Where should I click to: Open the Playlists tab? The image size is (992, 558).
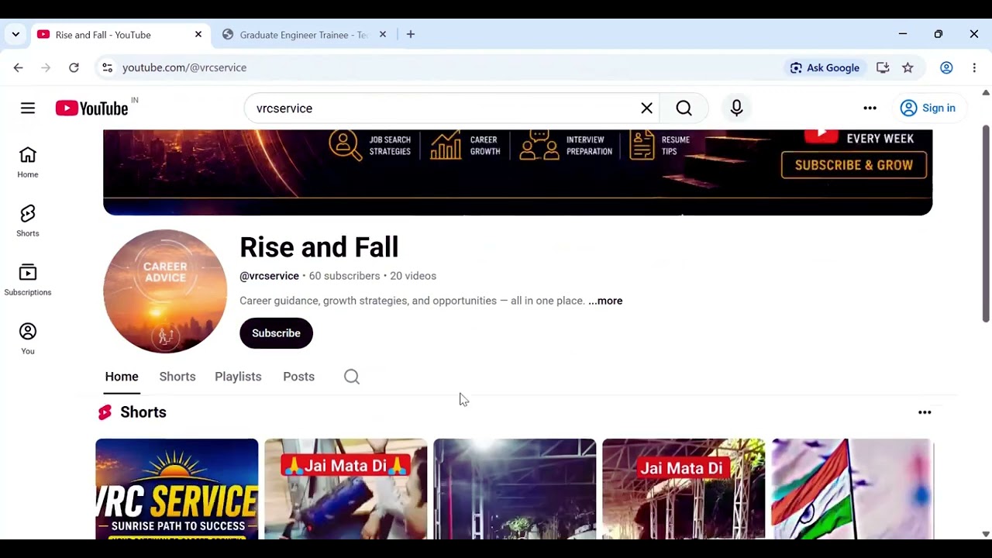pyautogui.click(x=238, y=377)
